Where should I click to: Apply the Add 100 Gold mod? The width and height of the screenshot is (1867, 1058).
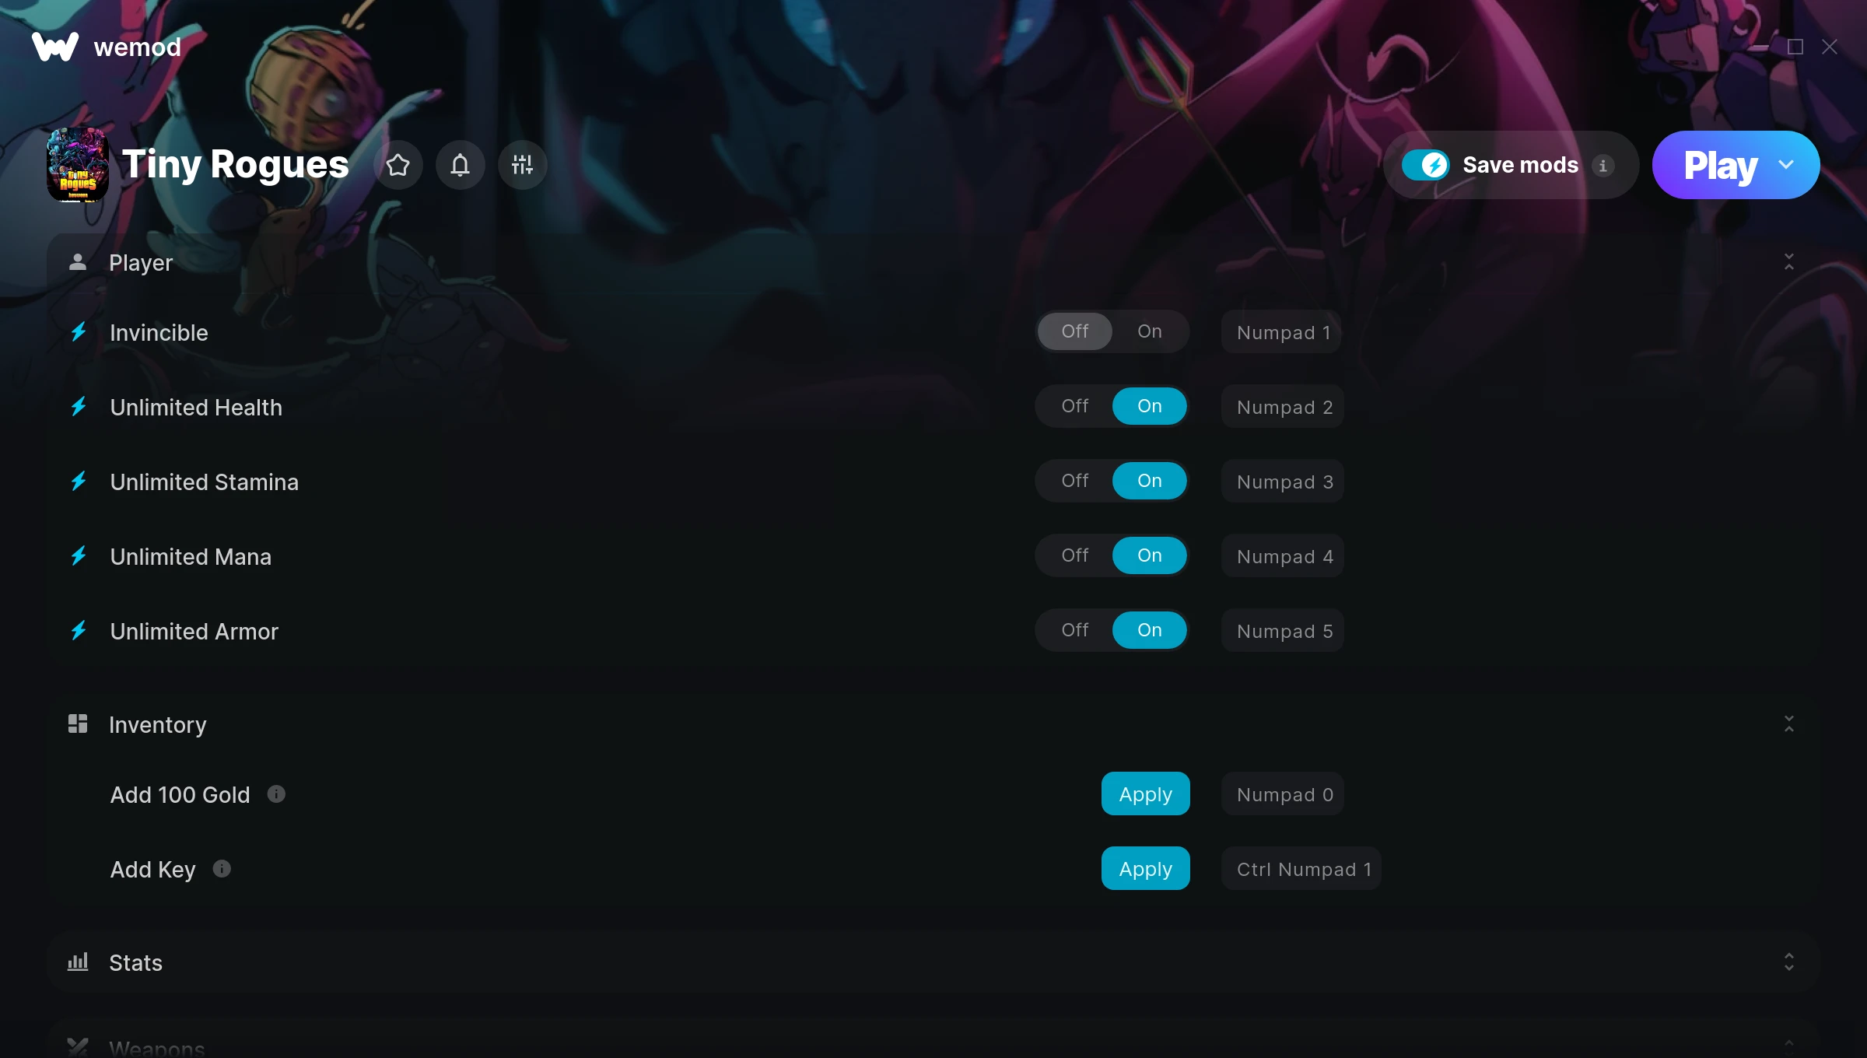[x=1145, y=793]
